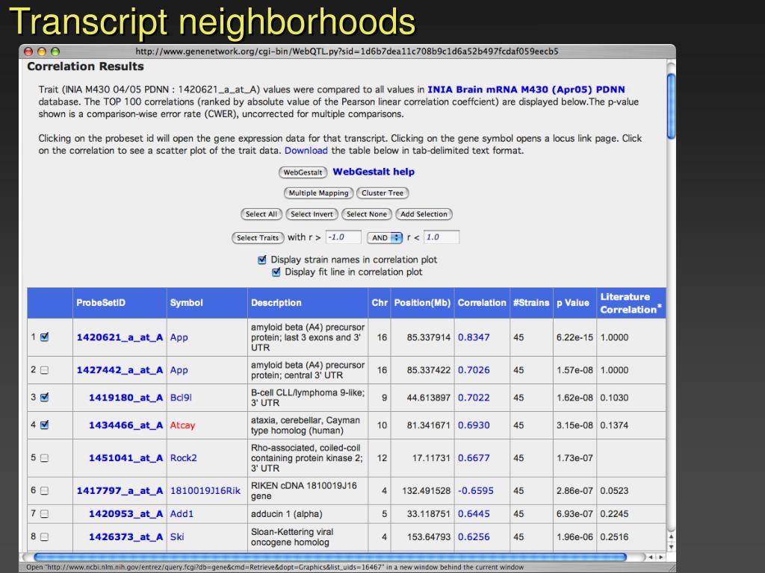
Task: Open the AND operator dropdown
Action: coord(385,238)
